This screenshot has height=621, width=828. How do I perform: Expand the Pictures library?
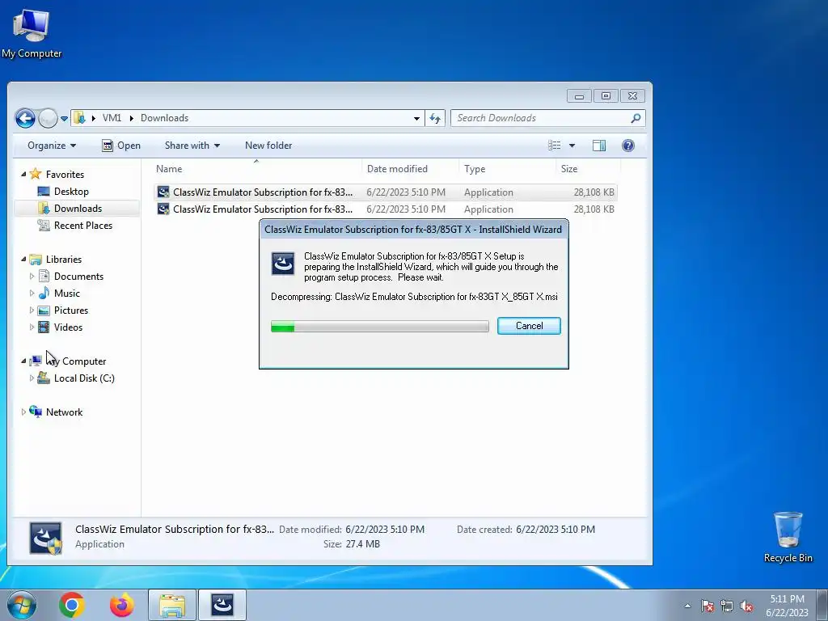coord(32,310)
